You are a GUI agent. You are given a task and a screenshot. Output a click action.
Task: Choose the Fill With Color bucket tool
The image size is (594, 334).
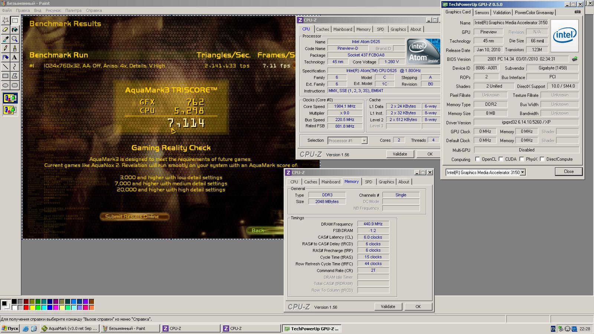[x=15, y=30]
